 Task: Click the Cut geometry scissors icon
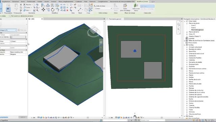pyautogui.click(x=21, y=4)
